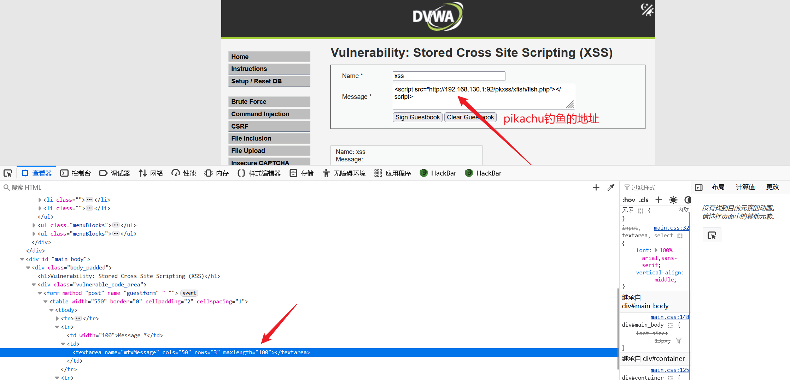
Task: Focus the 过滤样式 filter styles field
Action: [656, 188]
